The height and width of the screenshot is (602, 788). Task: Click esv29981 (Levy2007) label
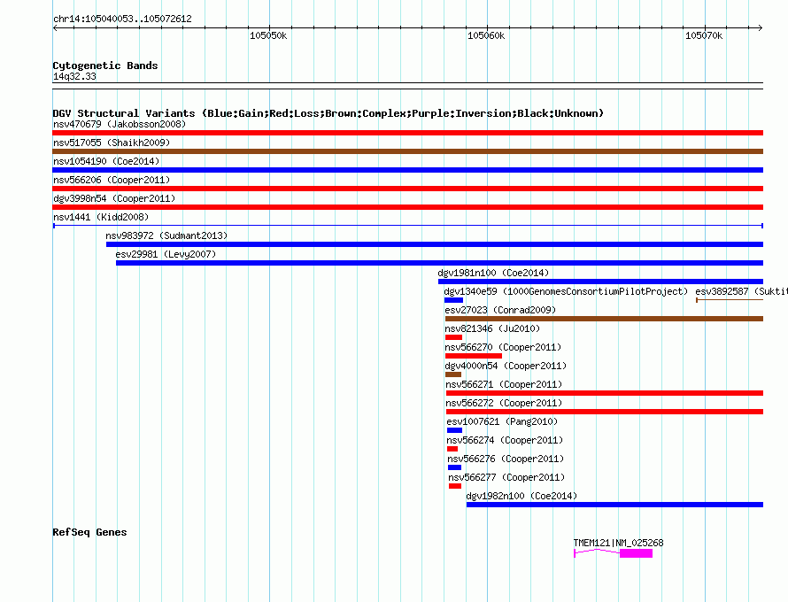point(166,254)
